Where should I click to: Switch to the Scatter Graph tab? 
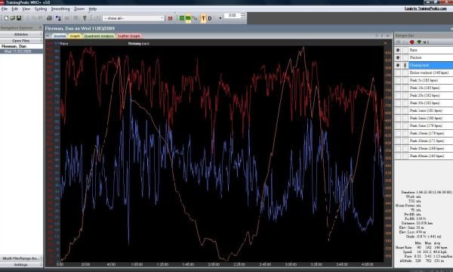(129, 36)
